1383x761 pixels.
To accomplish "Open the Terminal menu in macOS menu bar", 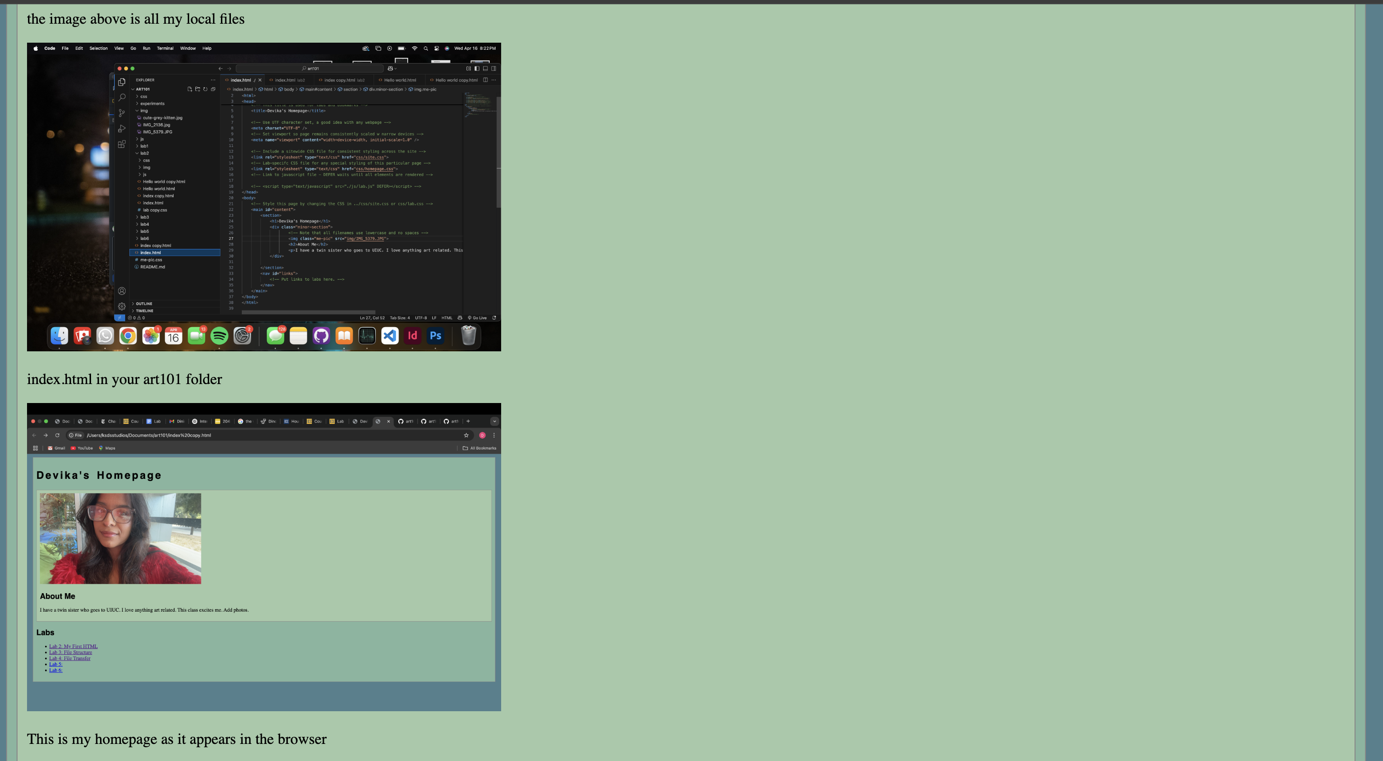I will [x=165, y=48].
